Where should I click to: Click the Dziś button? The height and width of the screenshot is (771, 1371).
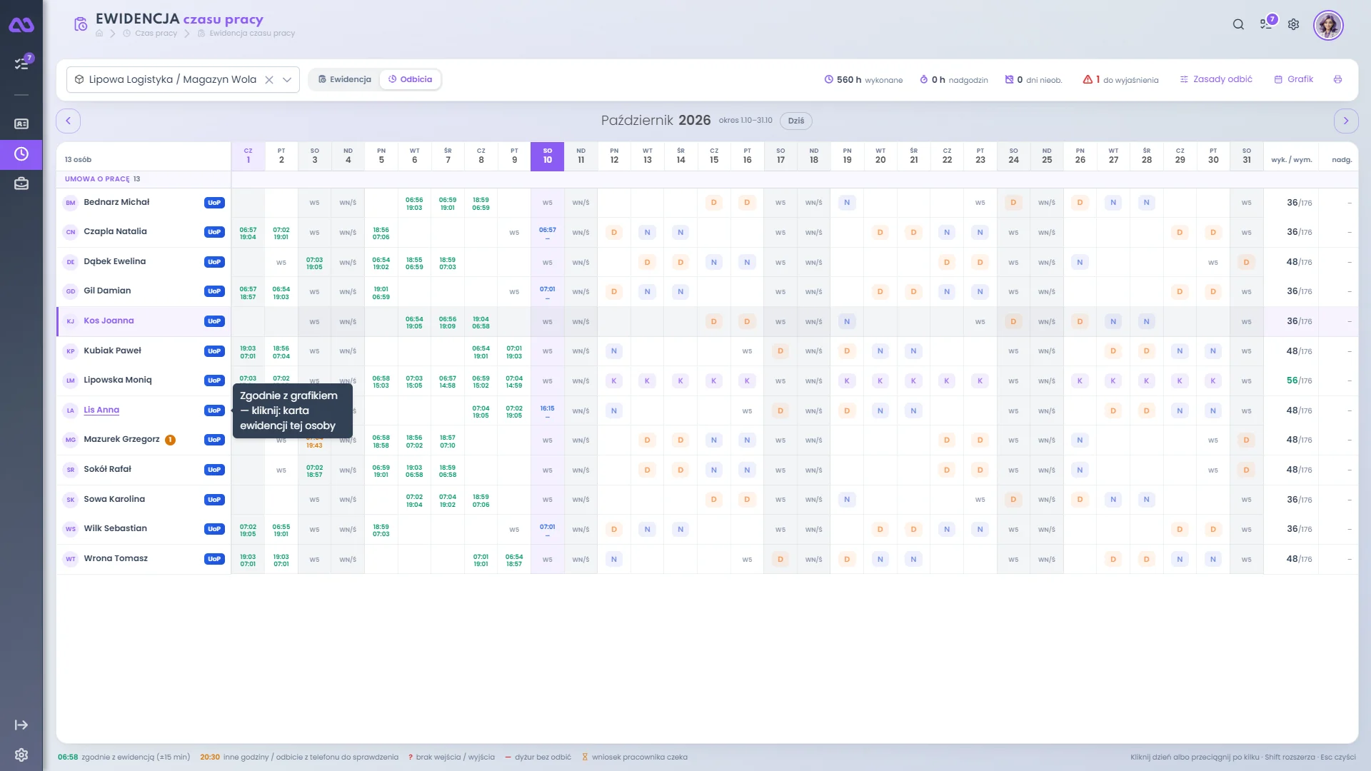[796, 121]
